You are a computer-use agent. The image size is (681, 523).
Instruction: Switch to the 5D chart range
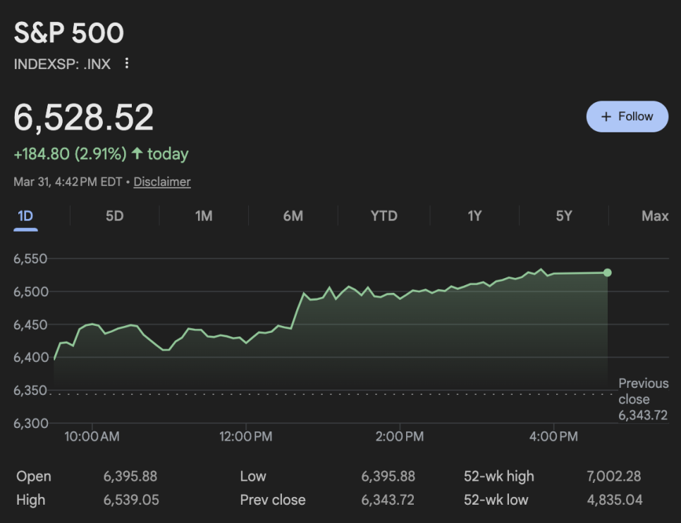point(114,216)
